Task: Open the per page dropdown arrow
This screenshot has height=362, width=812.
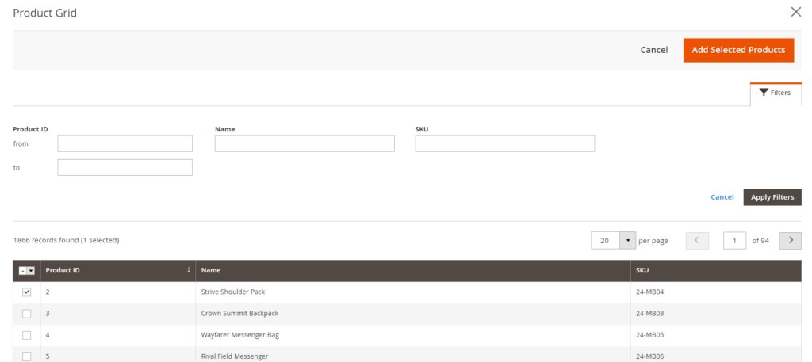Action: [x=627, y=241]
